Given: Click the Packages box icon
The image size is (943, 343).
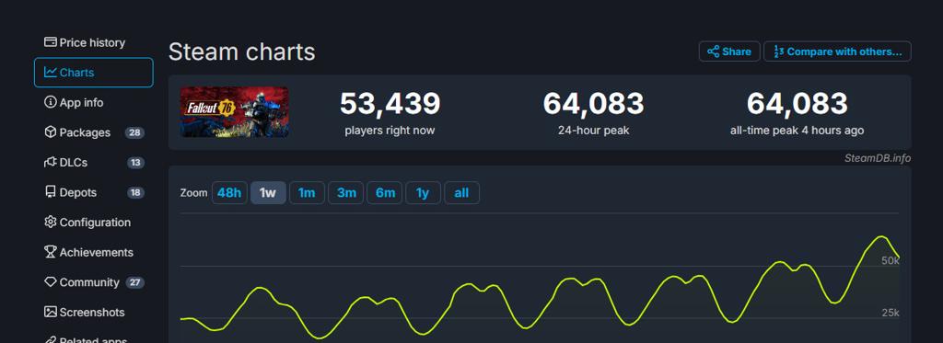Looking at the screenshot, I should click(x=51, y=132).
